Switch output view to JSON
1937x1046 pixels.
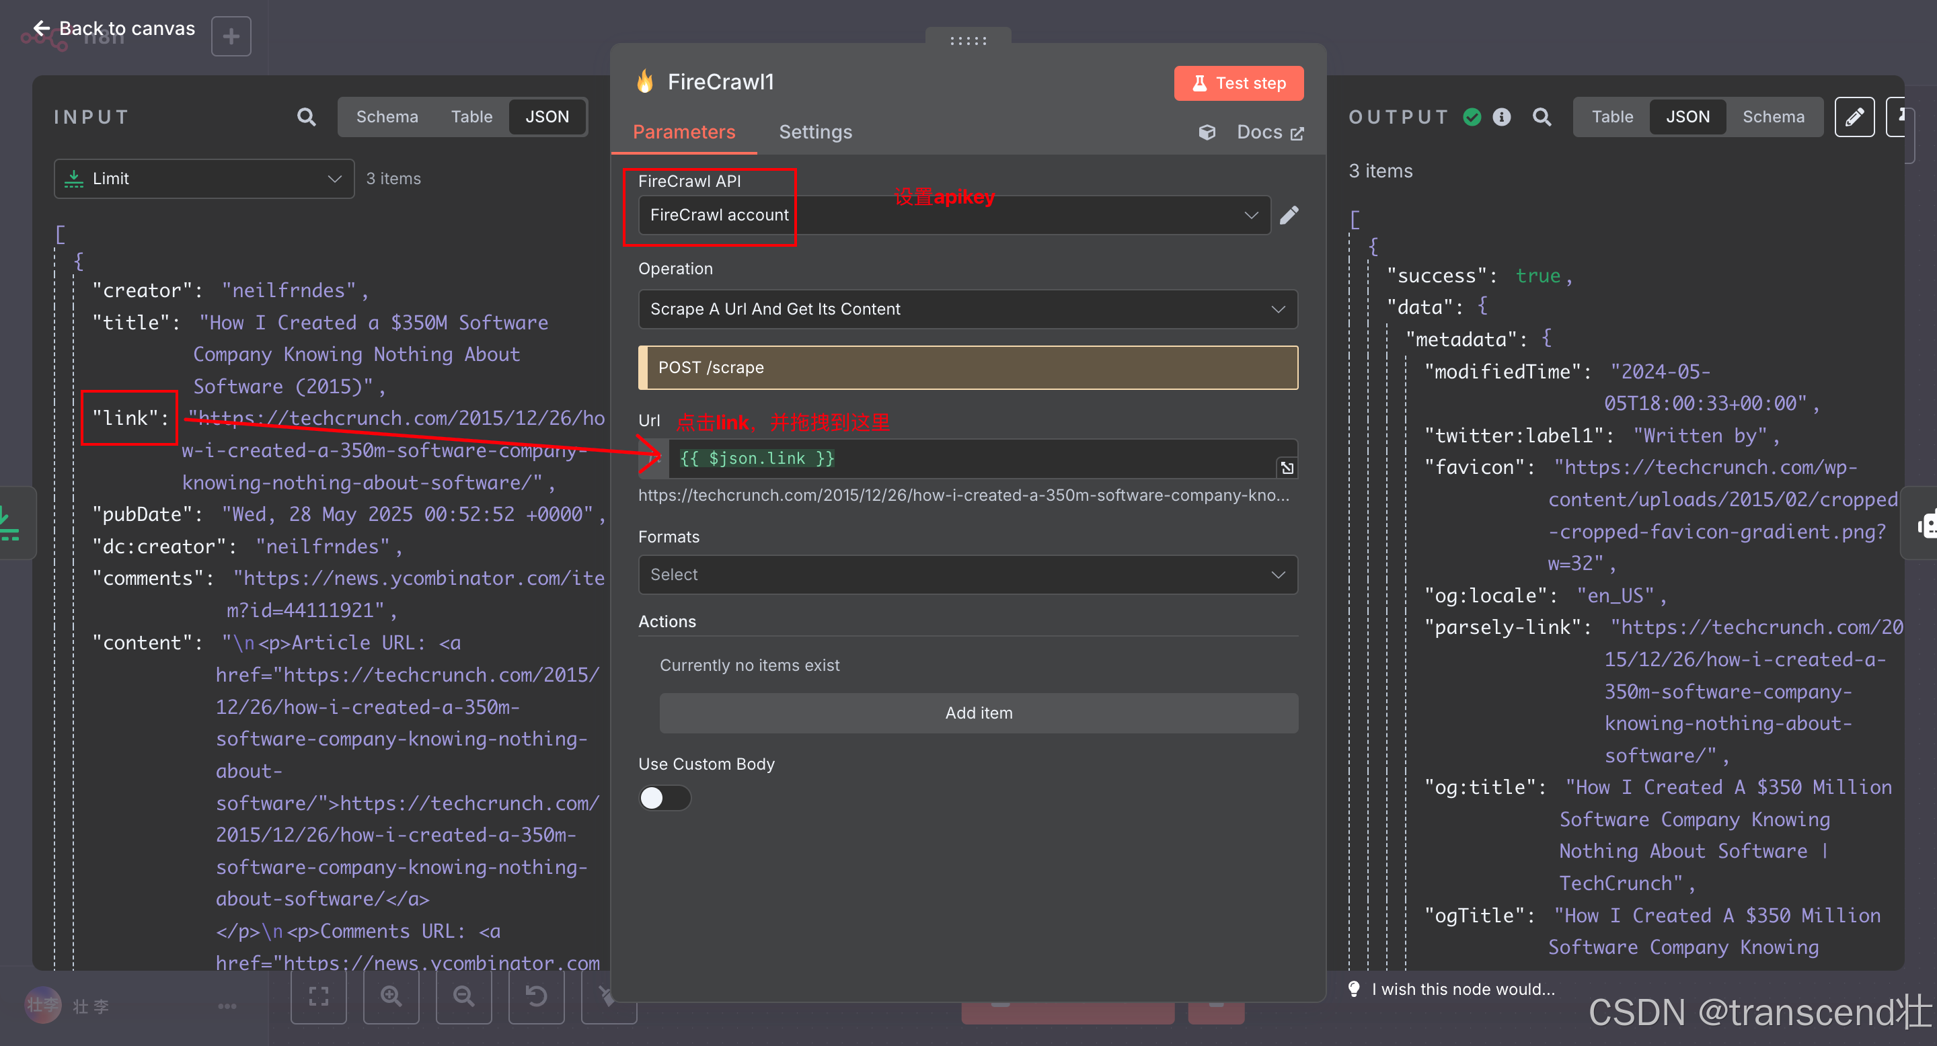click(1687, 116)
